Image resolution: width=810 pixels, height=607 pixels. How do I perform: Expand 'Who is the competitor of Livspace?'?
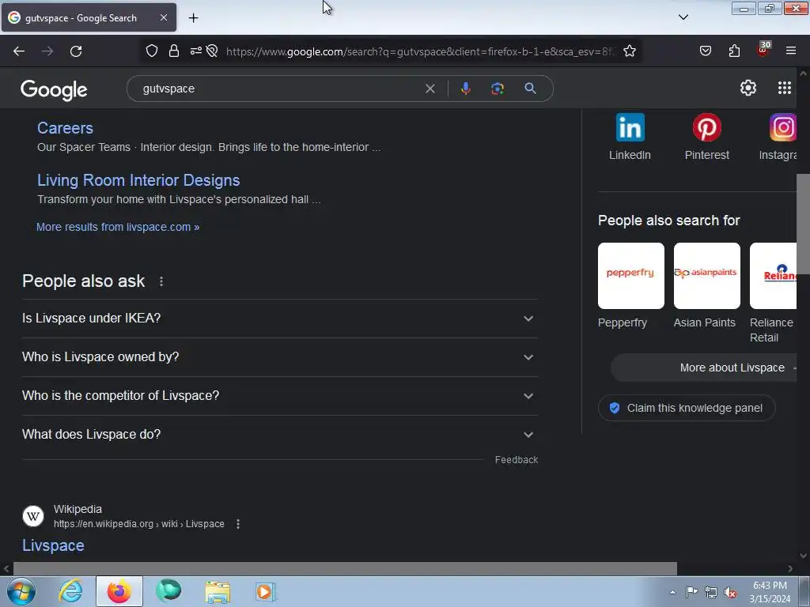pos(279,396)
